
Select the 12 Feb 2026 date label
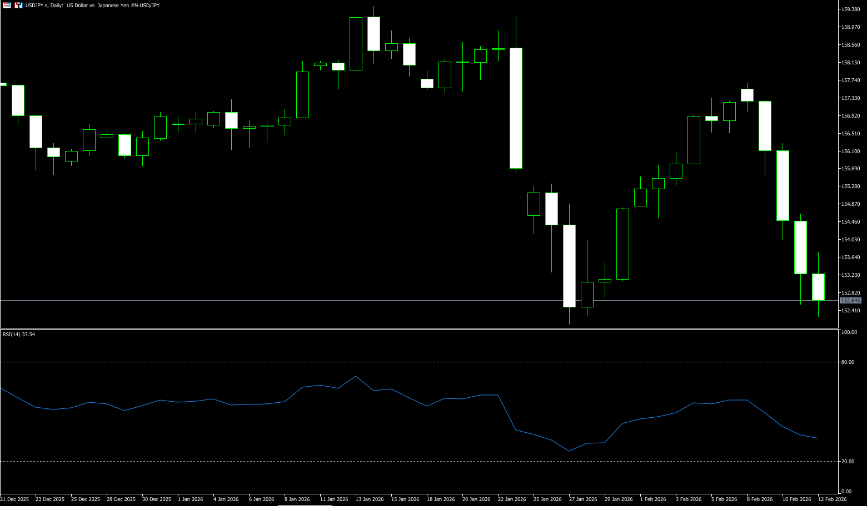[832, 499]
